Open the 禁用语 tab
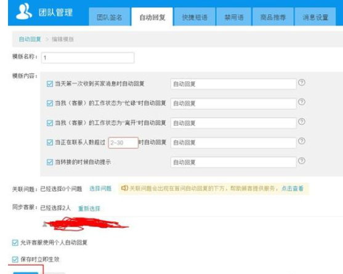This screenshot has height=274, width=343. click(x=234, y=17)
